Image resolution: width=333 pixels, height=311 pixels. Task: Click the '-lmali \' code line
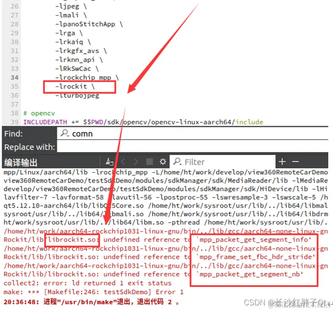pyautogui.click(x=71, y=15)
